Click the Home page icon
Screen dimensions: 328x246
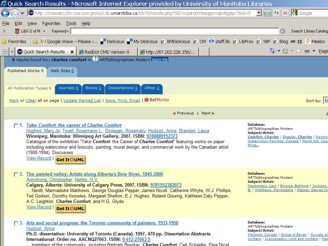point(272,51)
